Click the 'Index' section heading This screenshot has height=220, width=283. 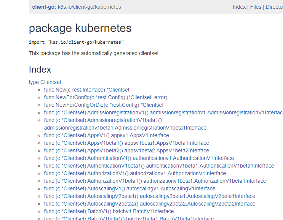click(40, 70)
